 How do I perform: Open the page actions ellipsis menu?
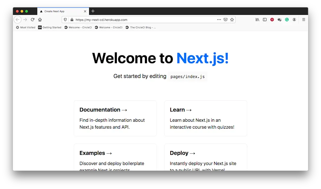pyautogui.click(x=219, y=19)
